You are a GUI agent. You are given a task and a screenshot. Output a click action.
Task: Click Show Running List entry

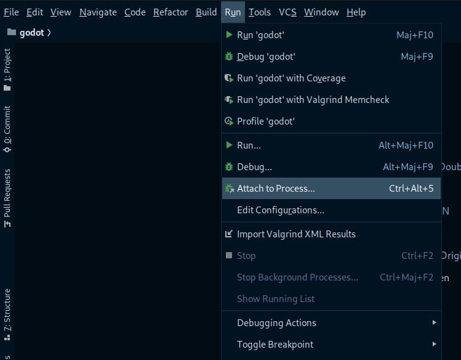click(x=331, y=299)
